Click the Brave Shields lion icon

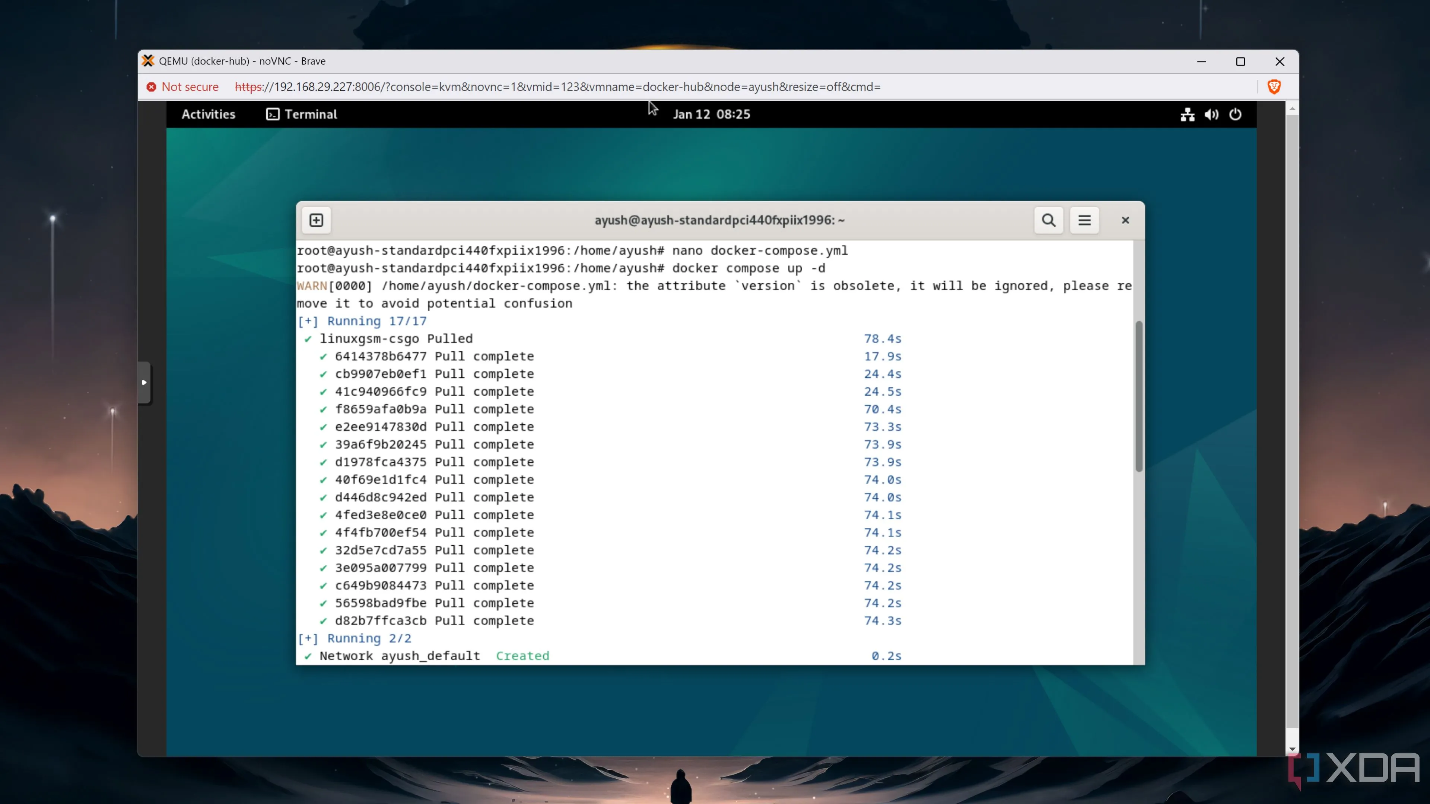click(1274, 87)
